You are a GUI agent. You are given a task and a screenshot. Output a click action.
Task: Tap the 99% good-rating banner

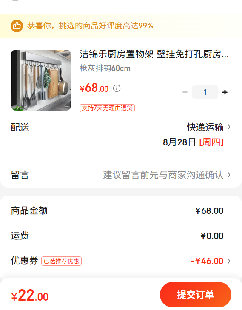click(121, 26)
